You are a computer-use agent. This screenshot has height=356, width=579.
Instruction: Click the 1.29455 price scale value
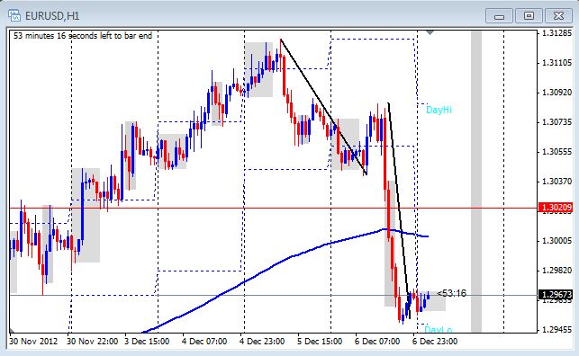coord(556,329)
